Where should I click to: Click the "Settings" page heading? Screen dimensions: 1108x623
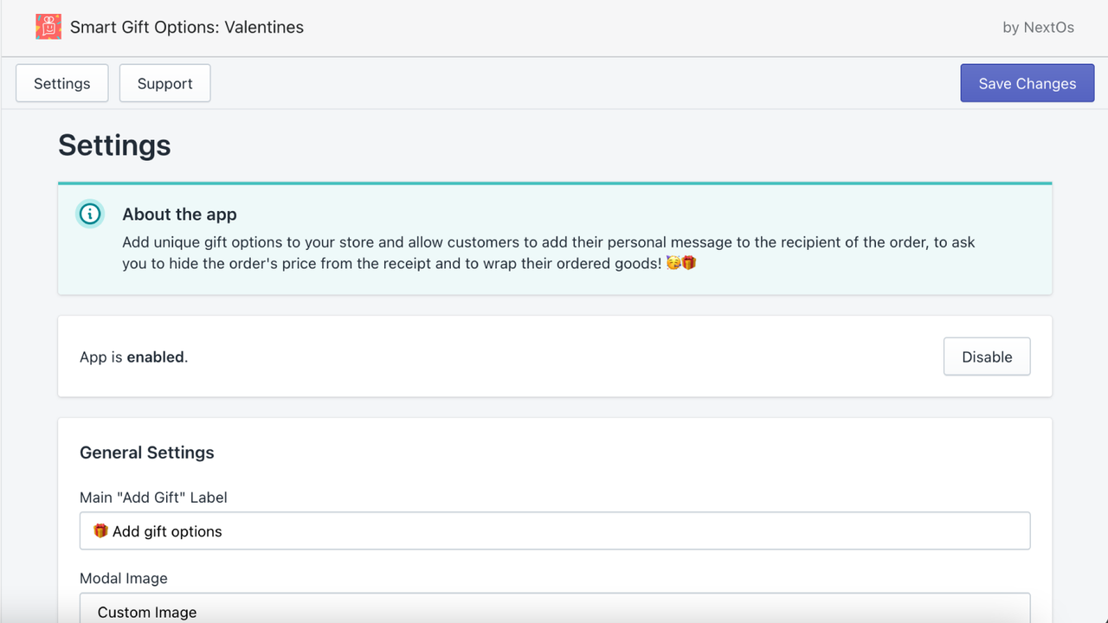tap(113, 145)
